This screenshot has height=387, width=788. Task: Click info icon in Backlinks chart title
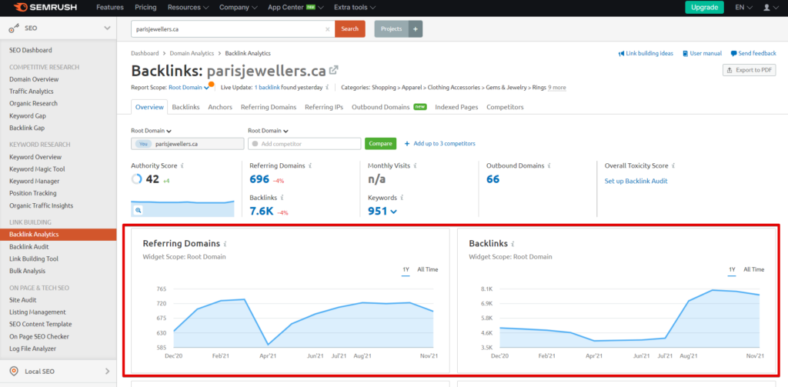pyautogui.click(x=513, y=244)
